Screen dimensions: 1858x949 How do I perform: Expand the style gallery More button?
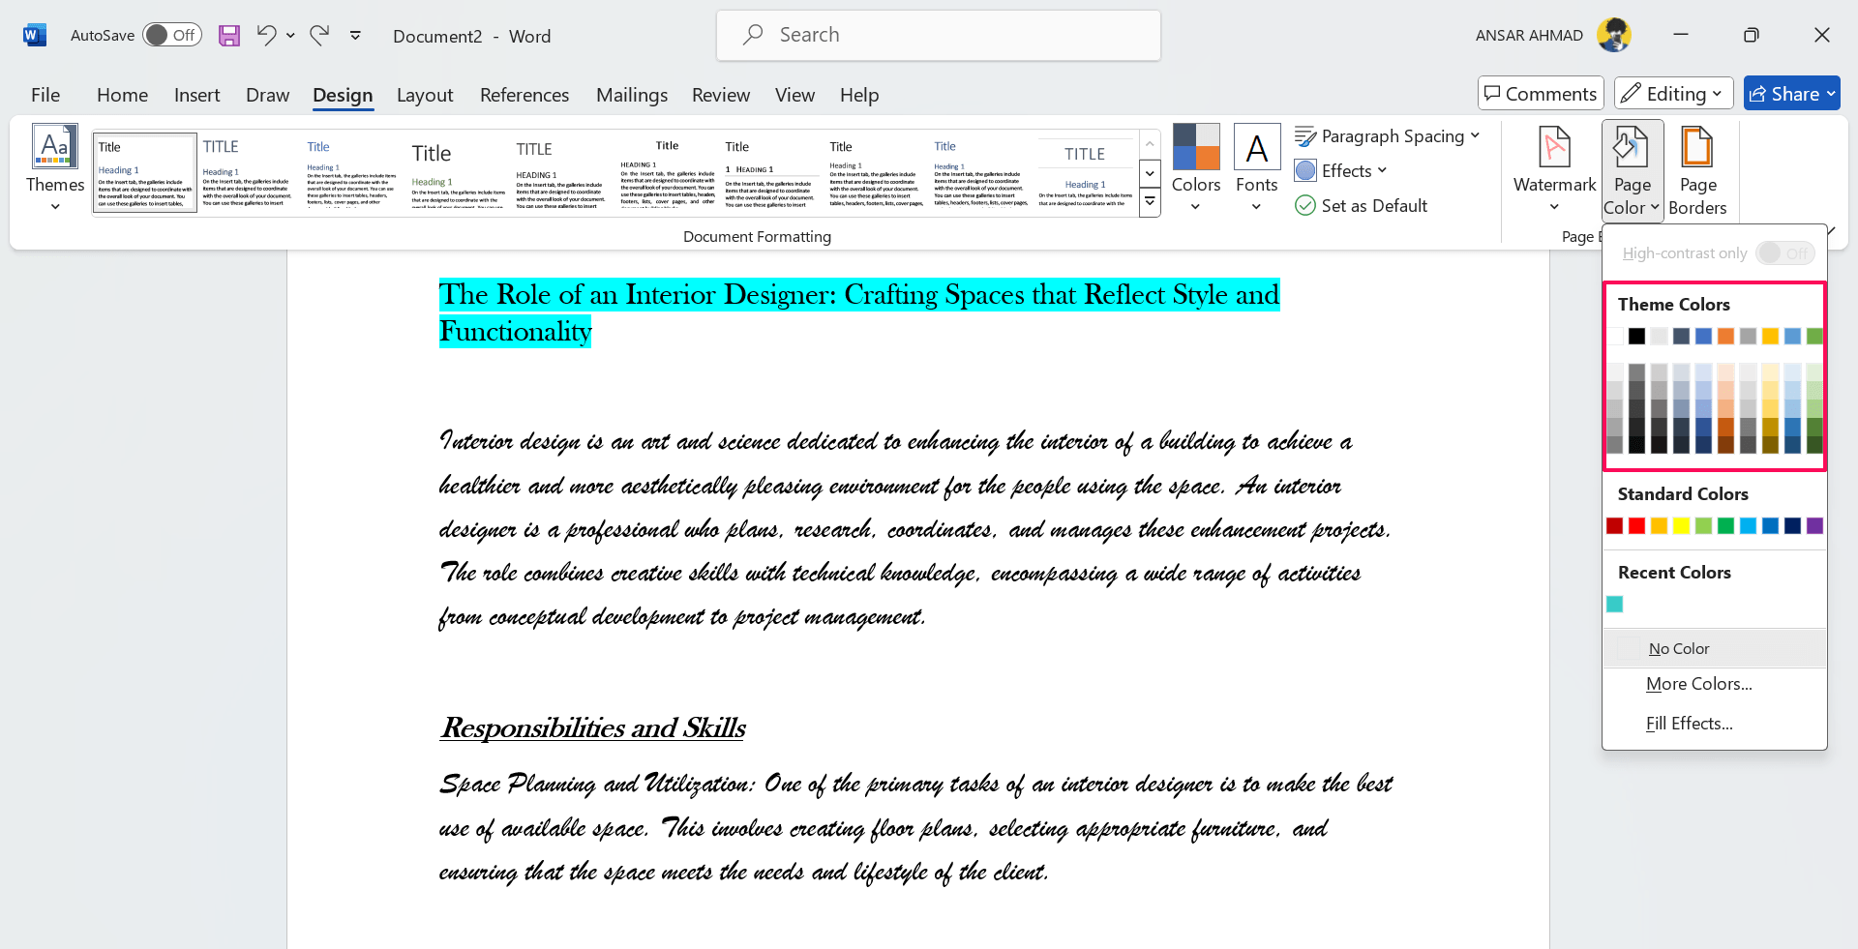point(1150,202)
